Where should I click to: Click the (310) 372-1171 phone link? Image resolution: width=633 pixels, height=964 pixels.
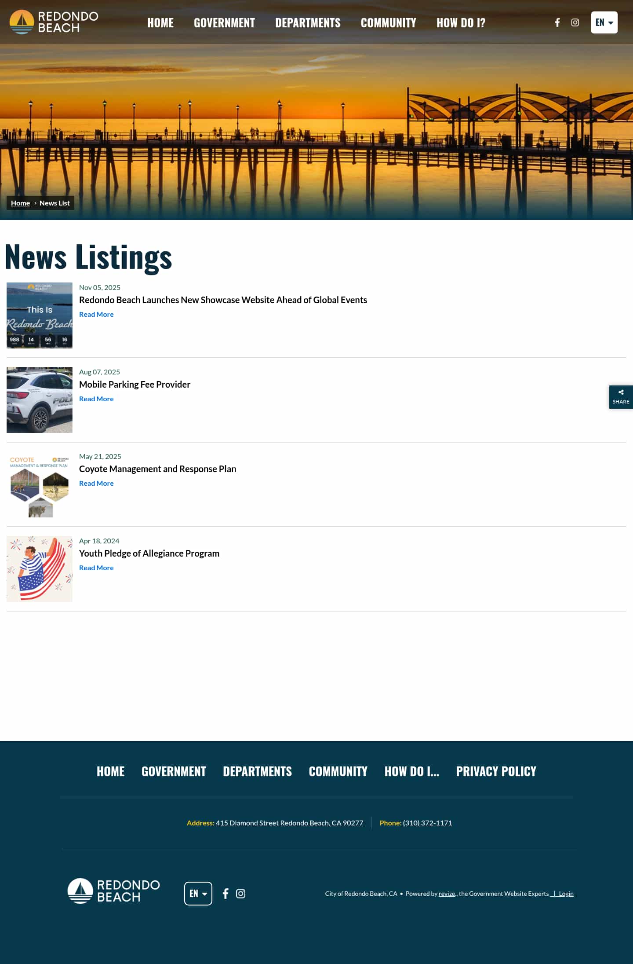click(x=427, y=823)
